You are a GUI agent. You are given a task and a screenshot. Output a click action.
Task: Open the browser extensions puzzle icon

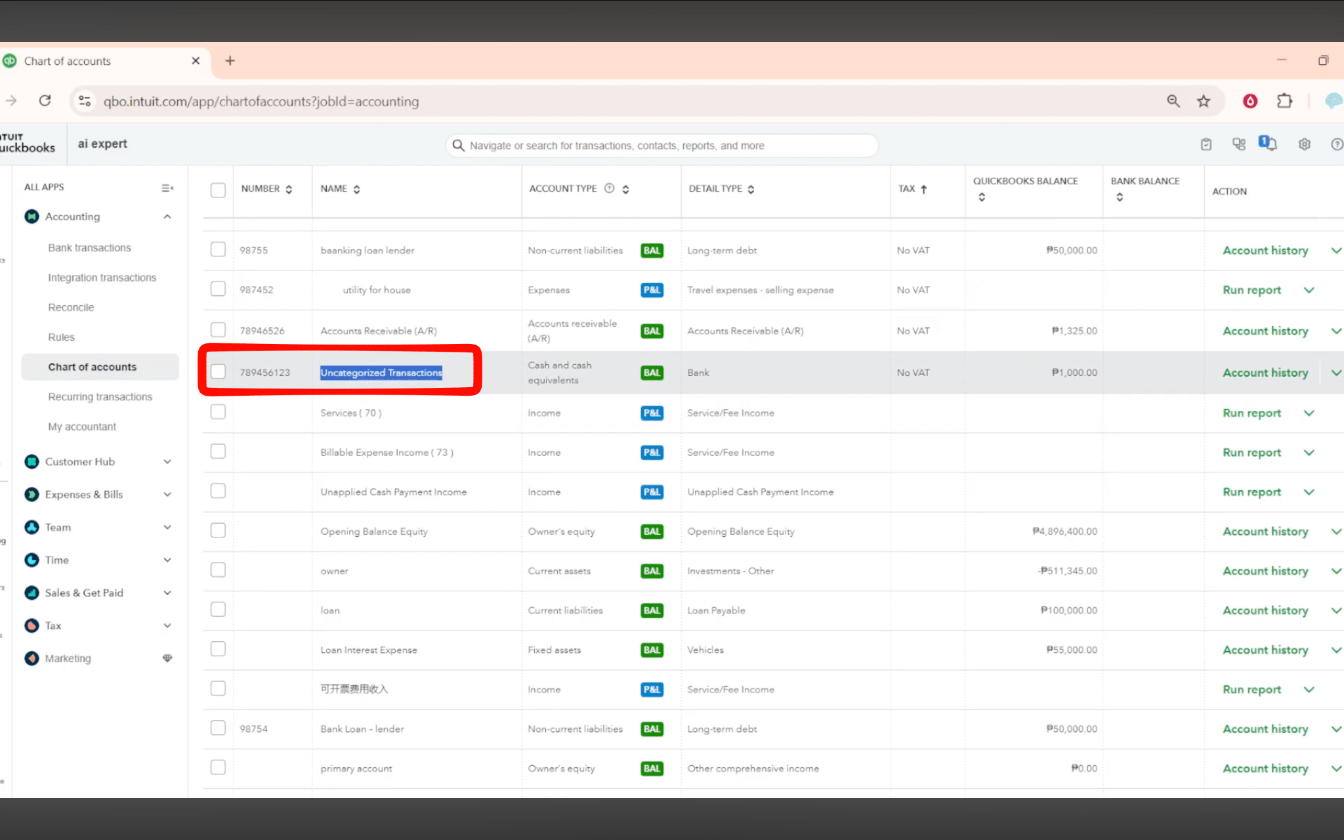click(x=1284, y=100)
